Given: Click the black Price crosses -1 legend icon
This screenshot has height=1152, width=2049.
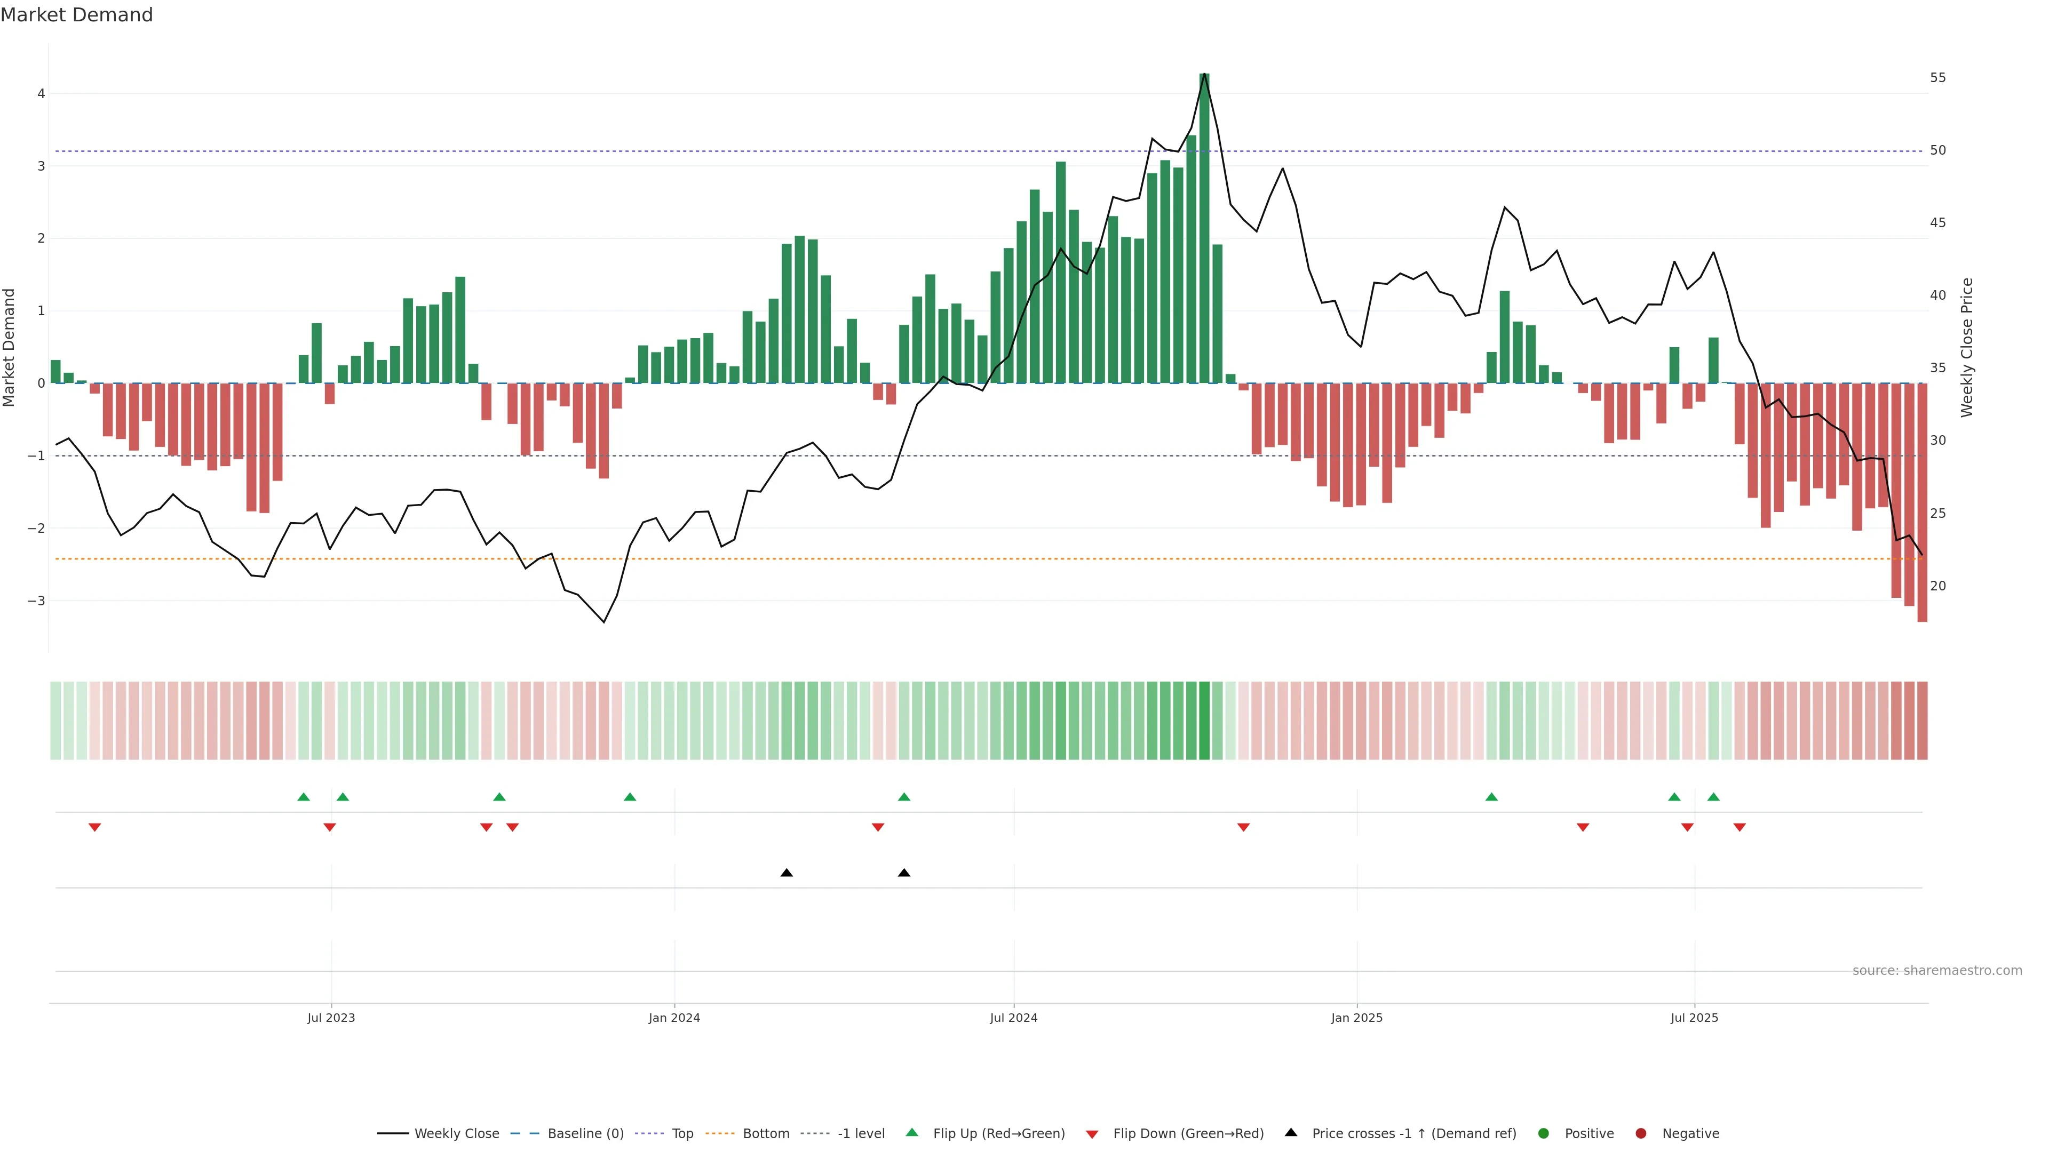Looking at the screenshot, I should 1291,1132.
